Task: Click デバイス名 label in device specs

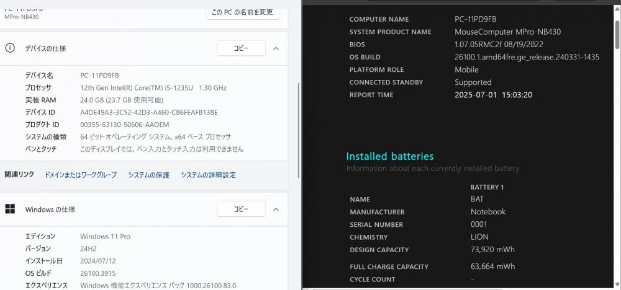Action: [x=39, y=76]
